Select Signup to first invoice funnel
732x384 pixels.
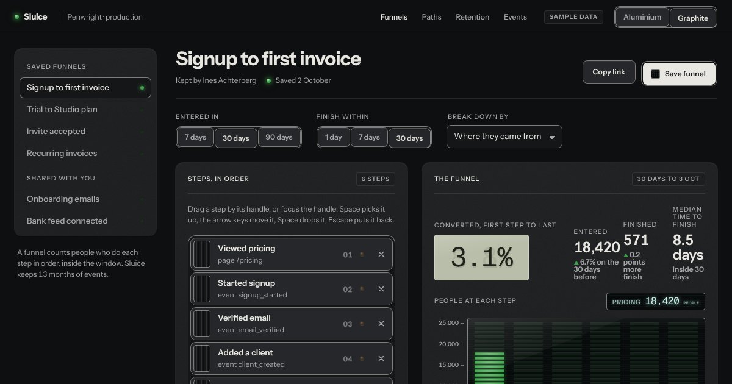[85, 88]
